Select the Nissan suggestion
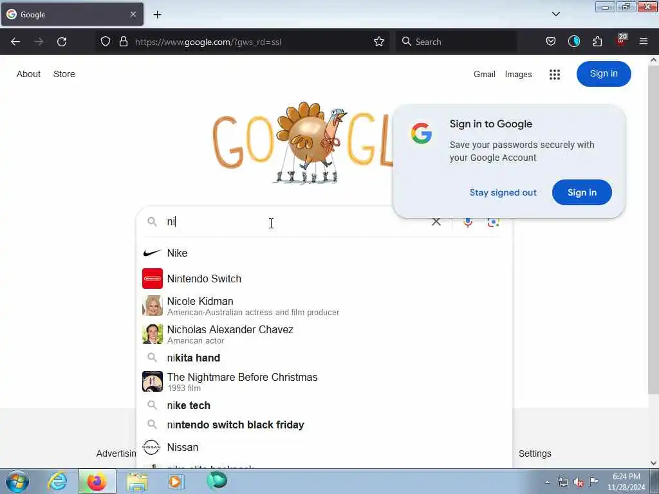This screenshot has width=659, height=494. [x=324, y=448]
